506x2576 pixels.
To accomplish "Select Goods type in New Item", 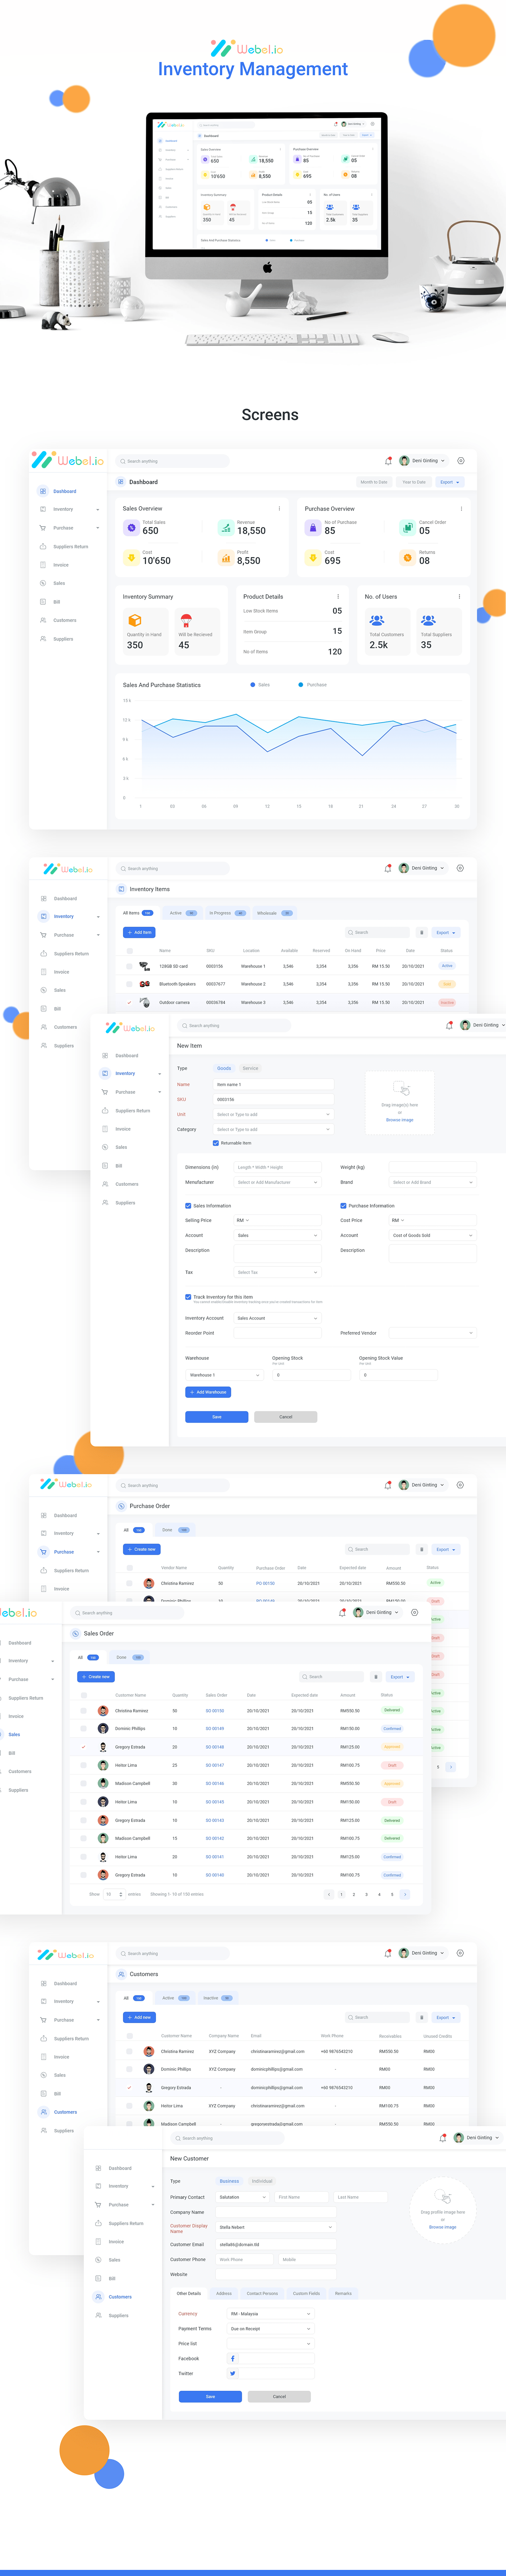I will [224, 1068].
